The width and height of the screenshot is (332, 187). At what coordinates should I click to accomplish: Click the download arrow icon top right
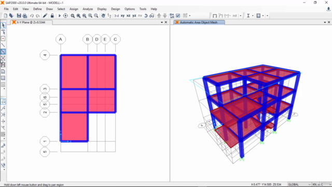point(328,9)
